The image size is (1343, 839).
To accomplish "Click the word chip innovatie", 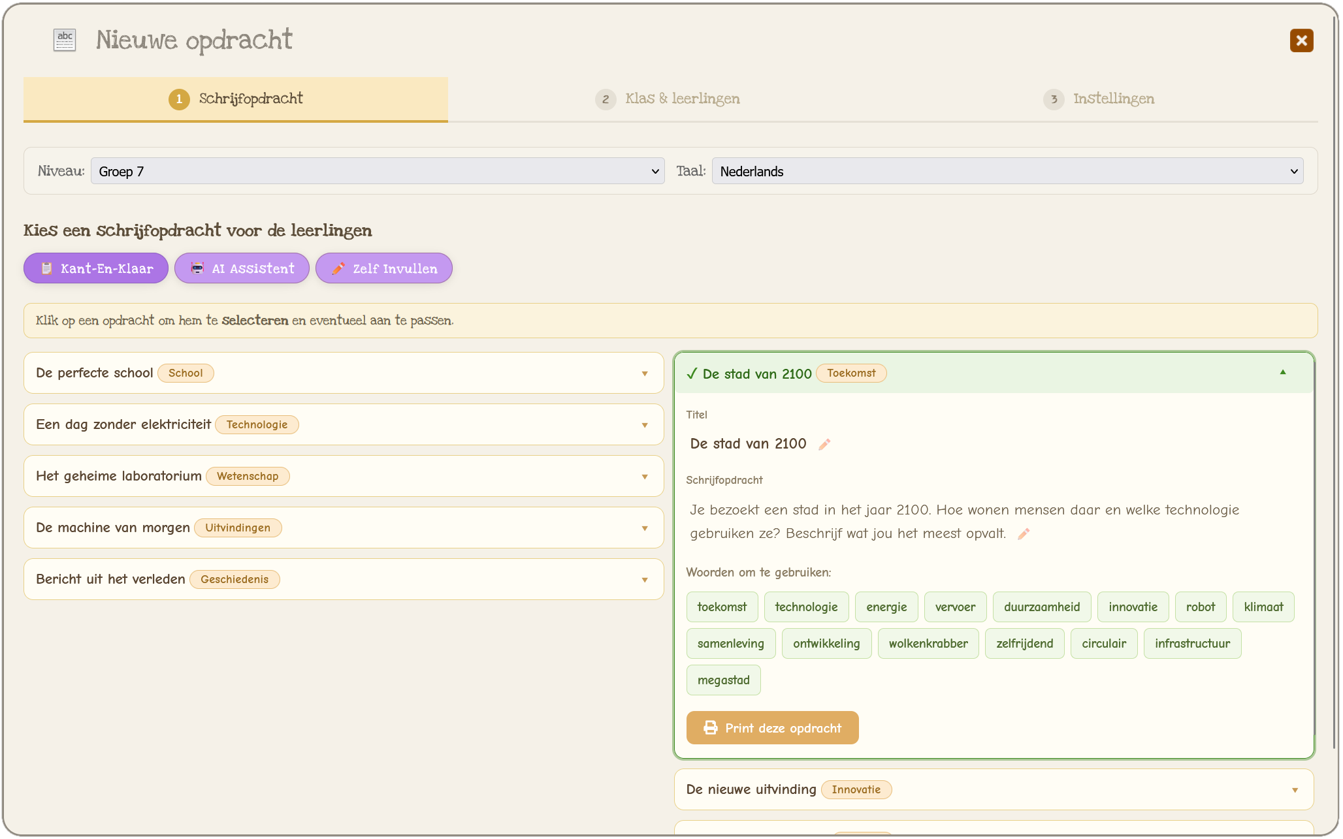I will coord(1133,607).
